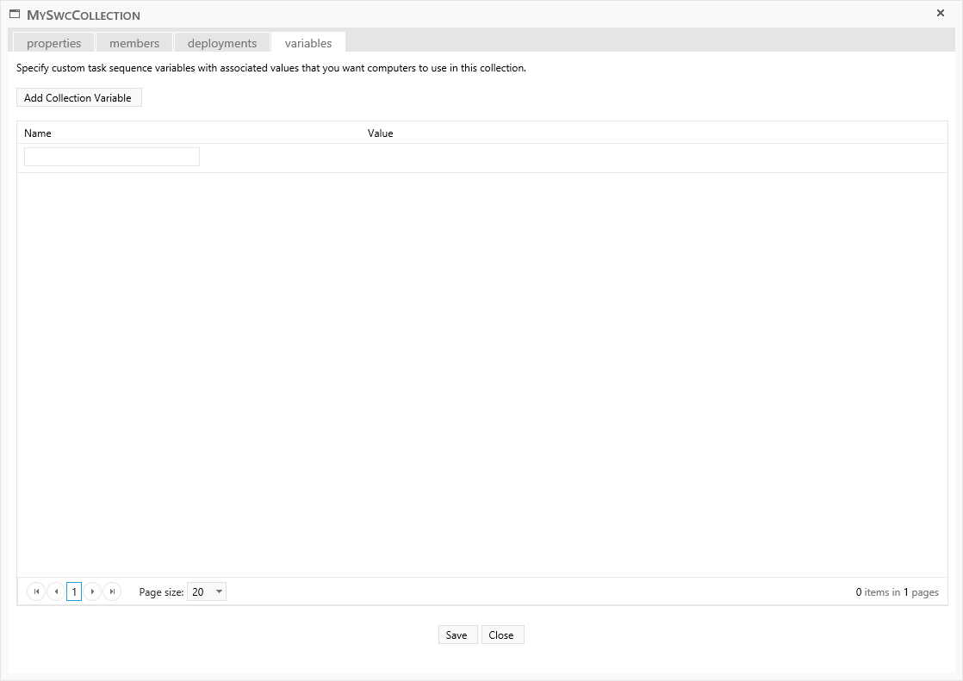Click the Add Collection Variable button
Viewport: 963px width, 681px height.
click(x=78, y=98)
